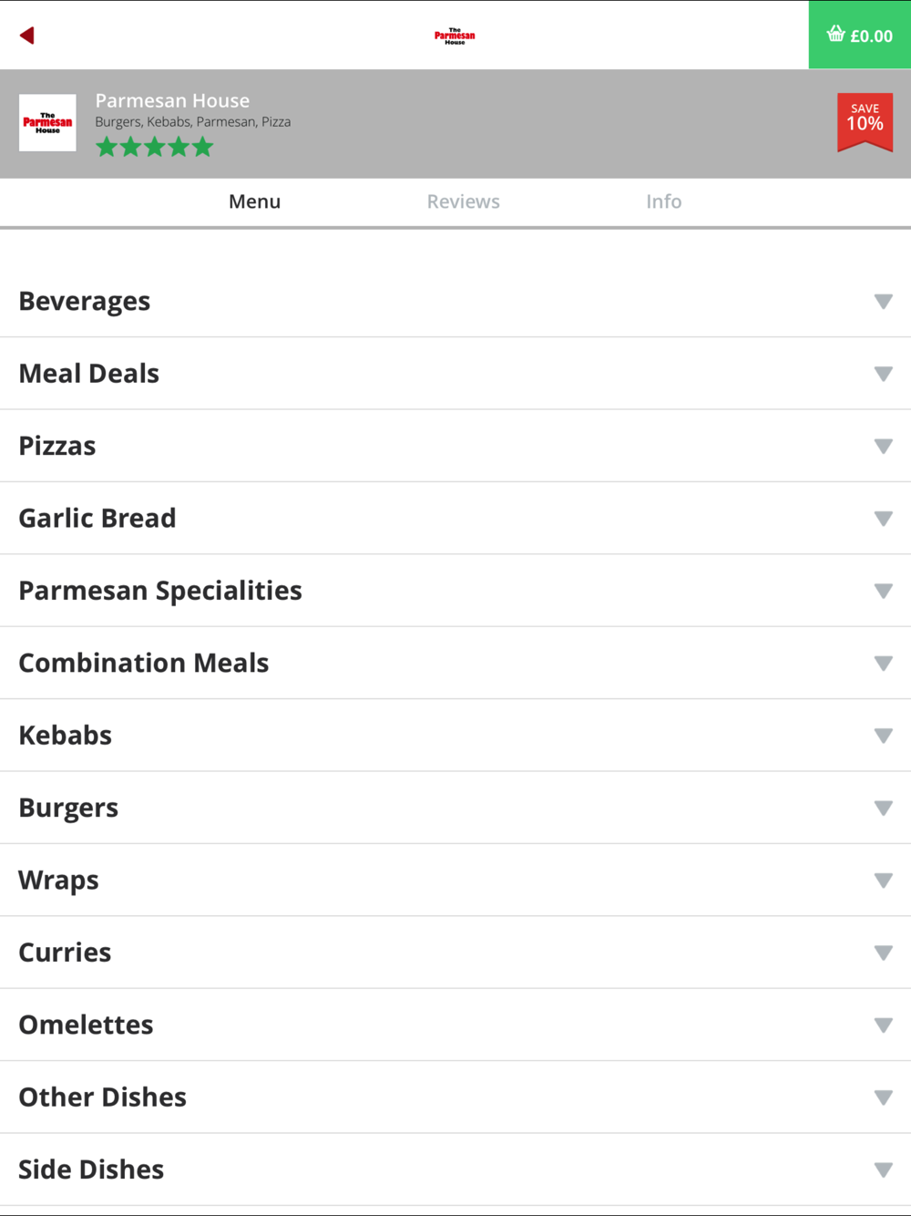The height and width of the screenshot is (1216, 911).
Task: Expand the Side Dishes arrow
Action: point(883,1170)
